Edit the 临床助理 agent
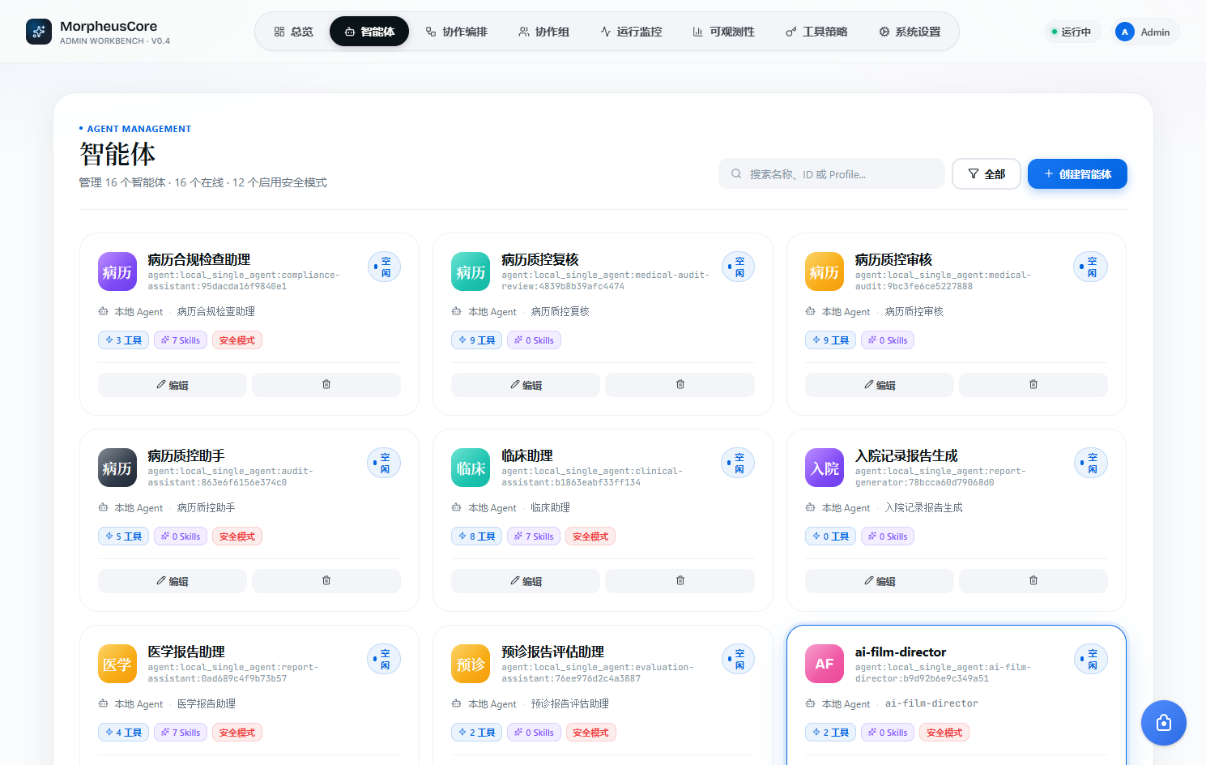This screenshot has width=1206, height=765. coord(526,581)
